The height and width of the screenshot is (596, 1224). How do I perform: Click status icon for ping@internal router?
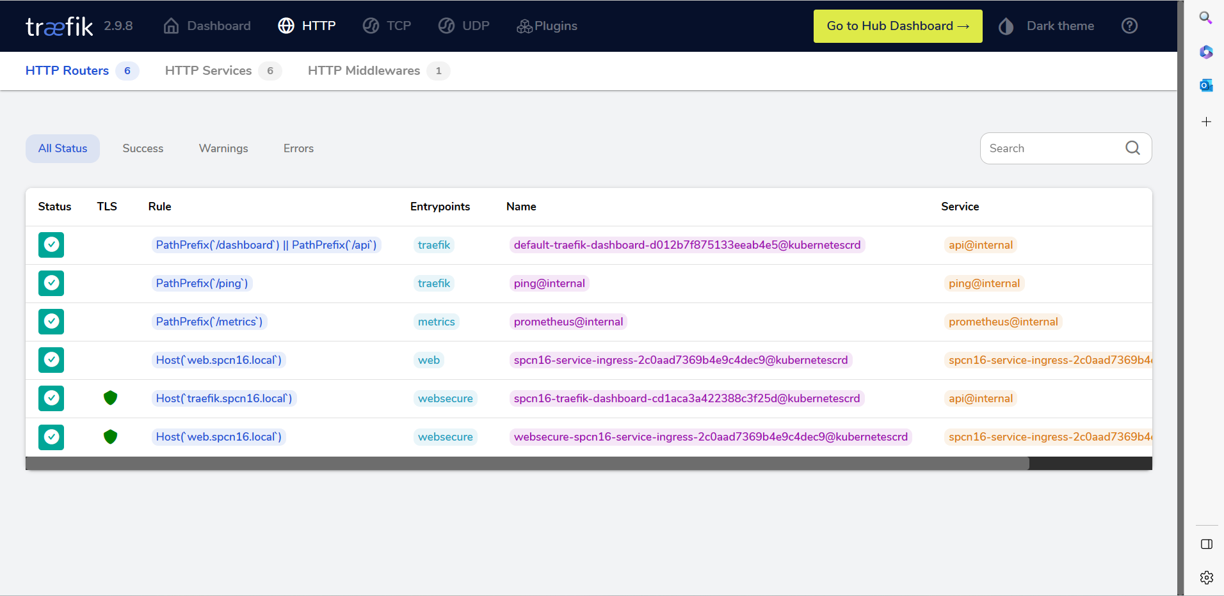(51, 283)
